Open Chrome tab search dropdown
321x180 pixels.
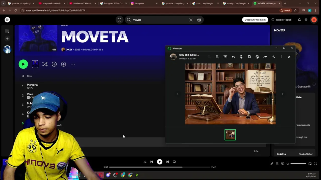click(x=3, y=3)
